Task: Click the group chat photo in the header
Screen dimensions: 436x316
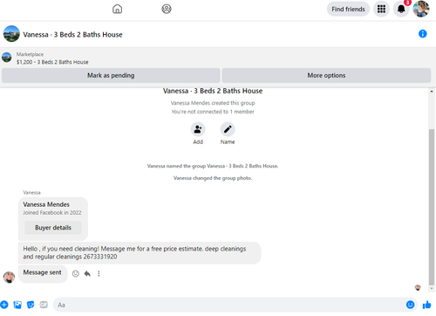Action: [x=11, y=34]
